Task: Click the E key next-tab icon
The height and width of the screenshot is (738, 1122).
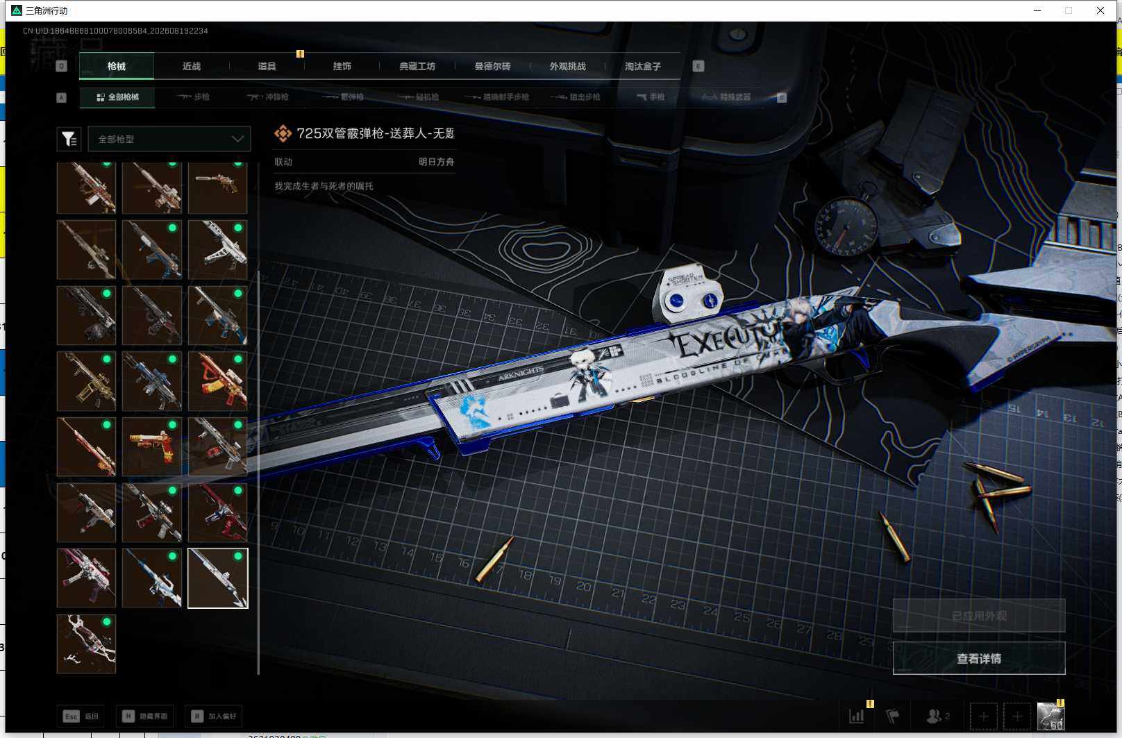Action: click(698, 66)
